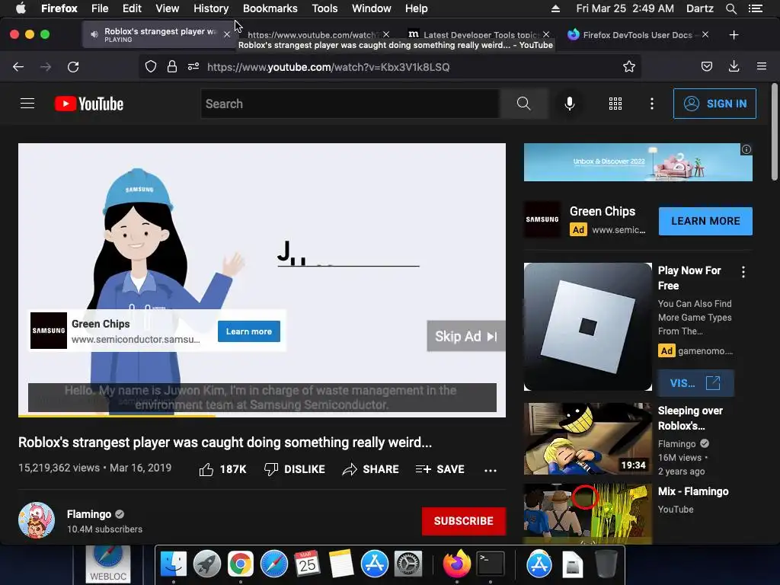Open more actions ellipsis below video
Image resolution: width=780 pixels, height=585 pixels.
point(491,470)
